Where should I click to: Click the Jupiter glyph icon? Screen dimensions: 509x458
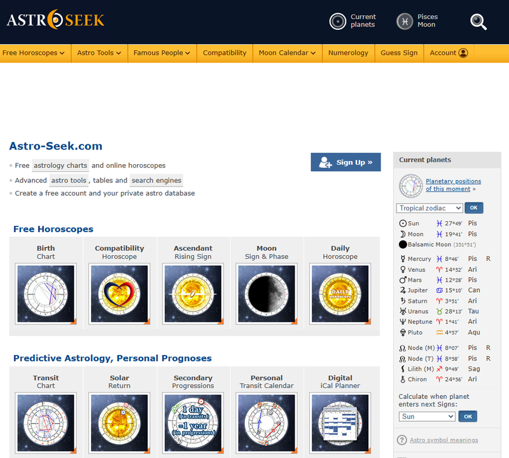pos(403,290)
